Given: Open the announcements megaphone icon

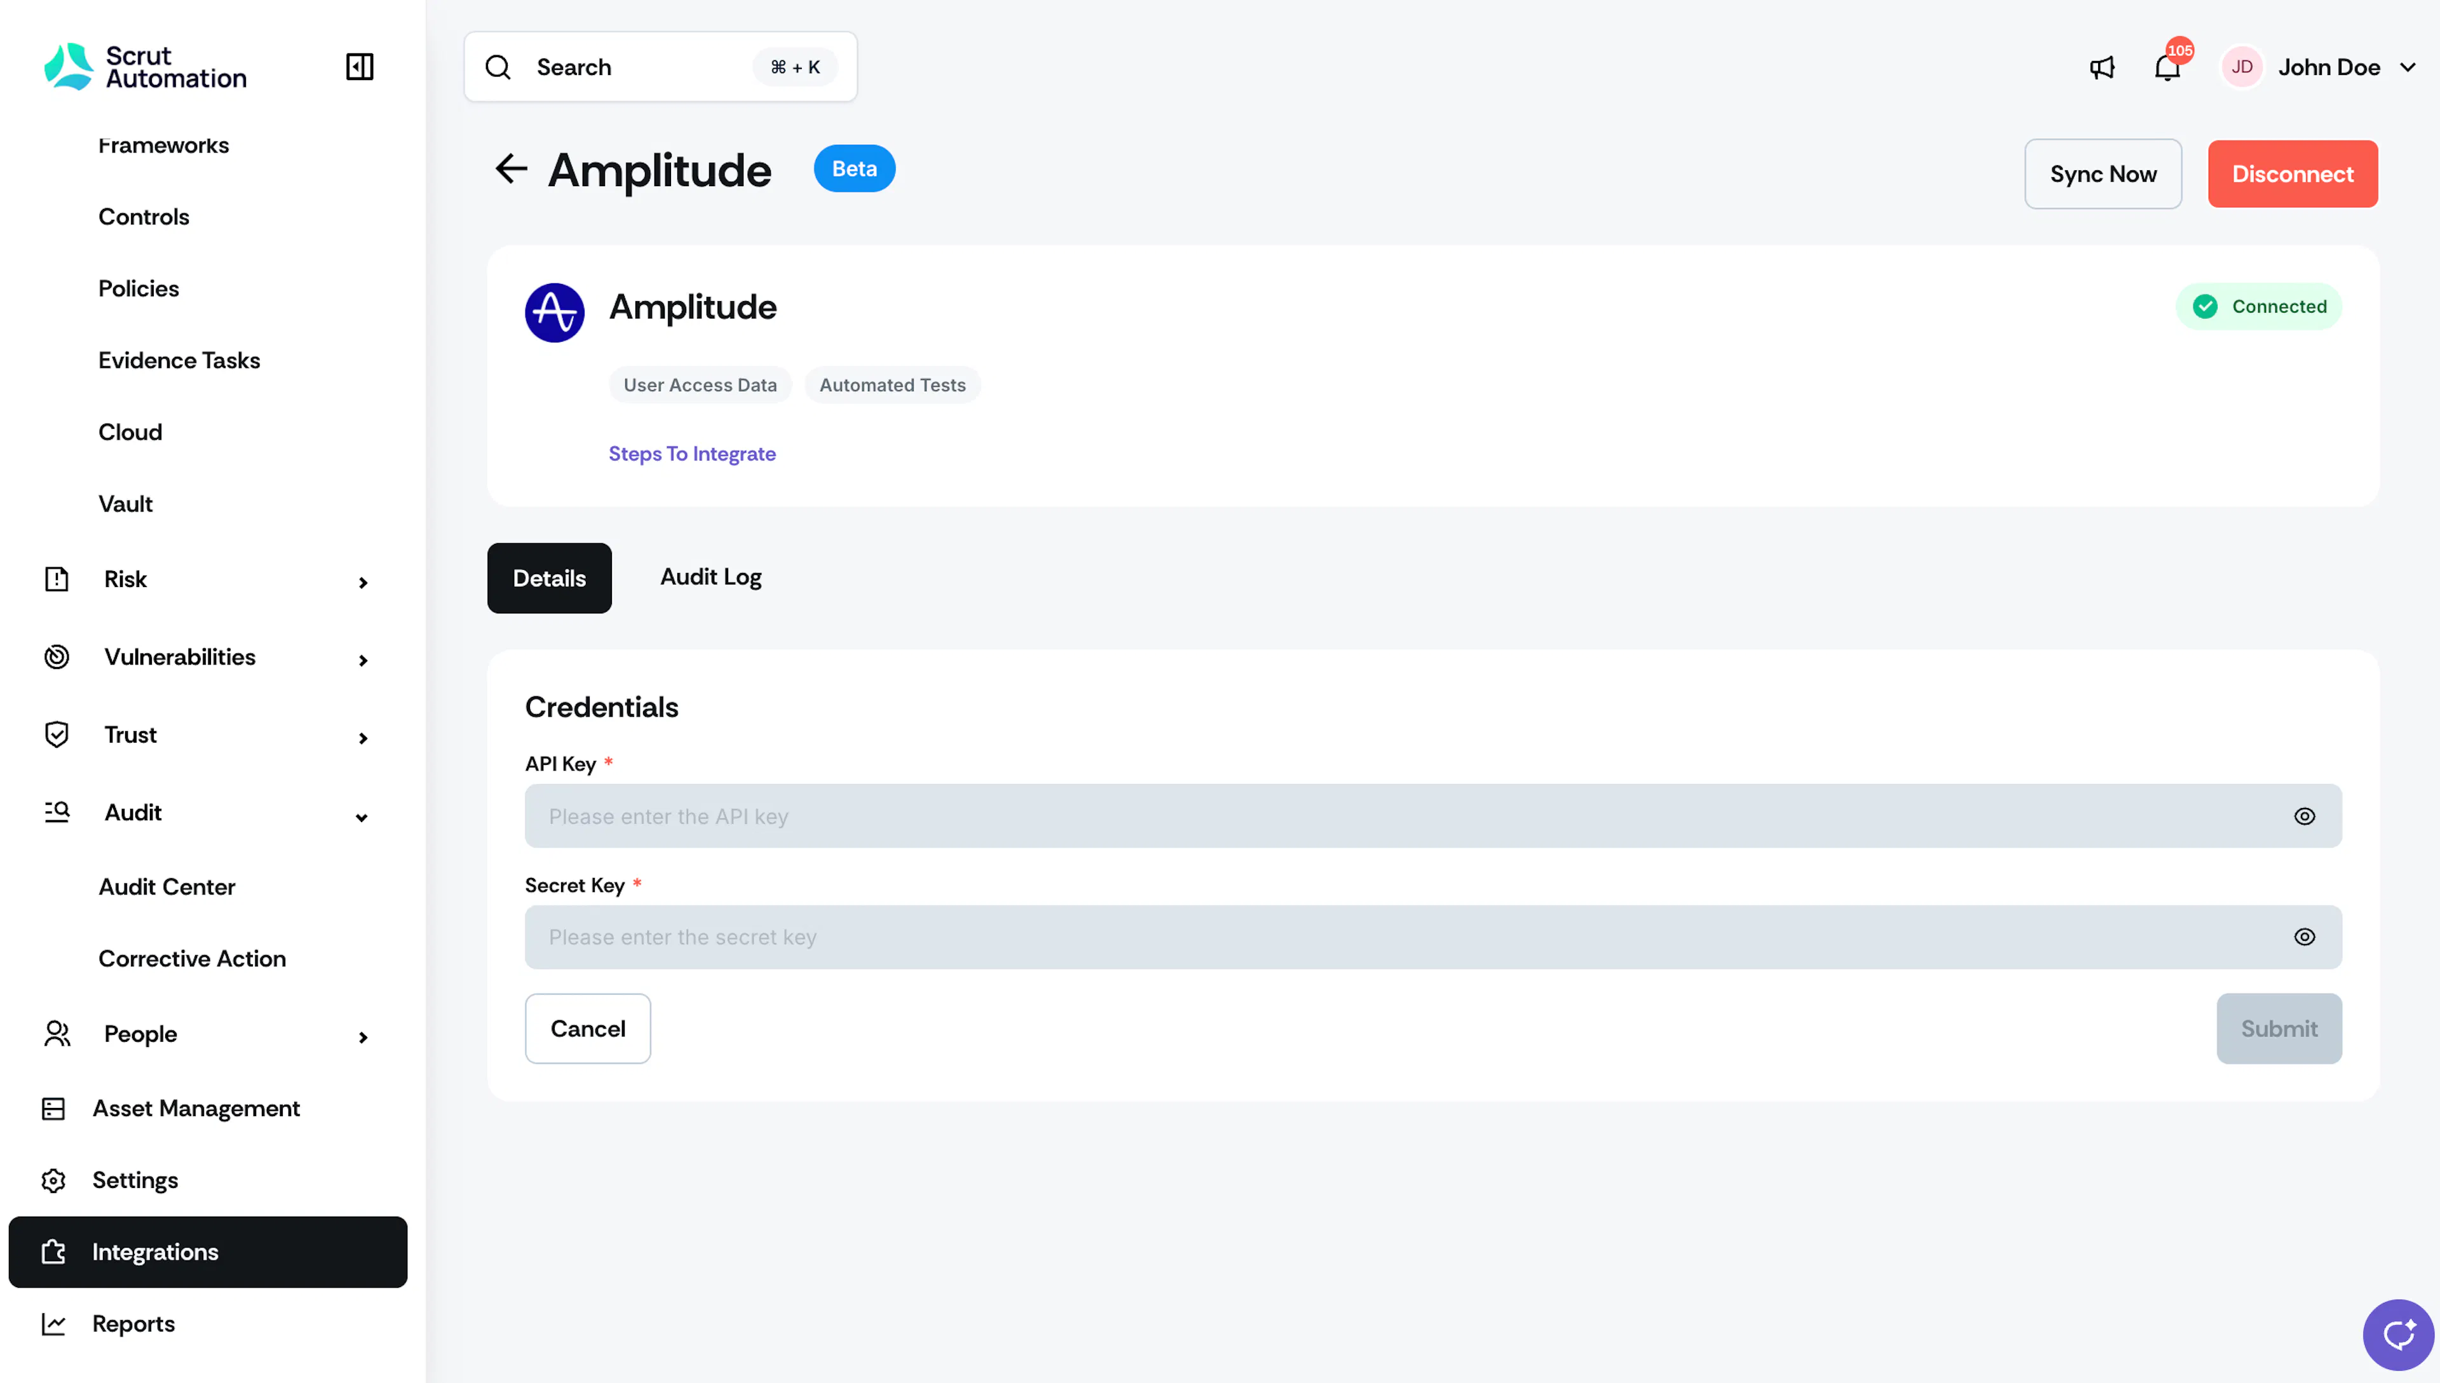Looking at the screenshot, I should 2102,67.
